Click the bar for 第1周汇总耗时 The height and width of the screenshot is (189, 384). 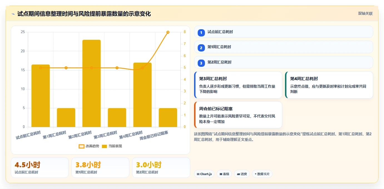click(66, 117)
